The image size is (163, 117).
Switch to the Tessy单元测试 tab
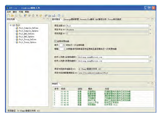click(x=115, y=19)
